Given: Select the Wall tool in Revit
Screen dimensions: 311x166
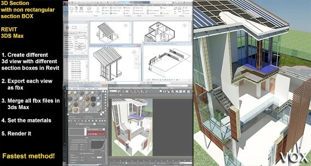Looking at the screenshot, I should coord(71,10).
